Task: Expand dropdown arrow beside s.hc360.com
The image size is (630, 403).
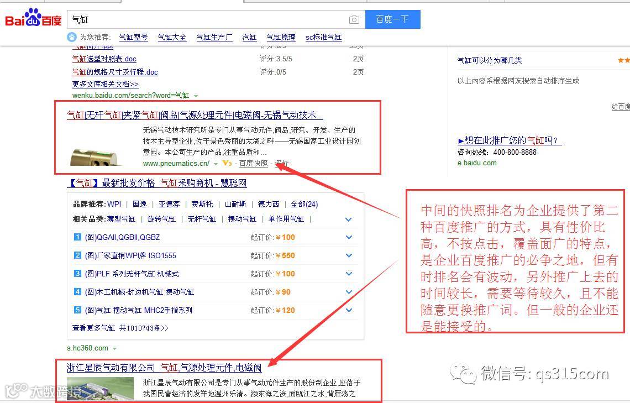Action: click(x=115, y=348)
